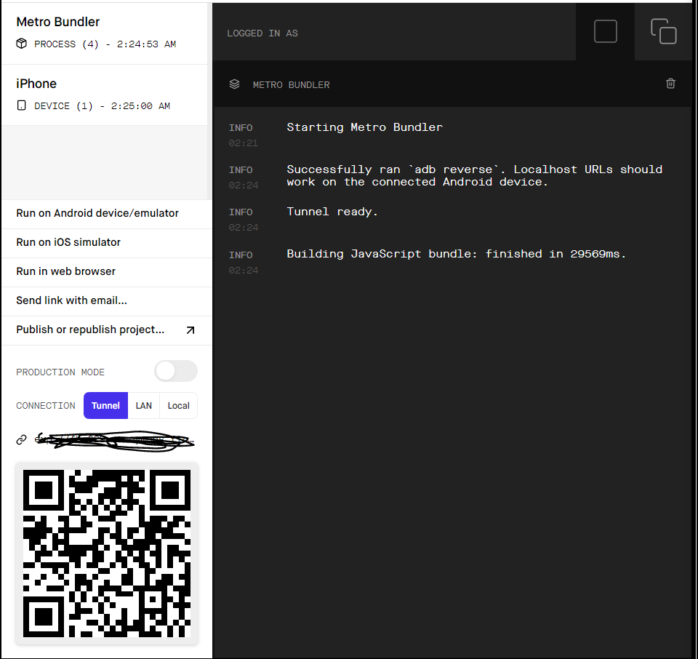Image resolution: width=698 pixels, height=659 pixels.
Task: Click the 'Starting Metro Bundler' log line
Action: (x=364, y=127)
